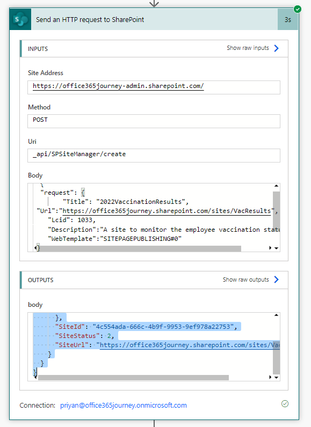
Task: Click the connection status check icon
Action: (285, 403)
